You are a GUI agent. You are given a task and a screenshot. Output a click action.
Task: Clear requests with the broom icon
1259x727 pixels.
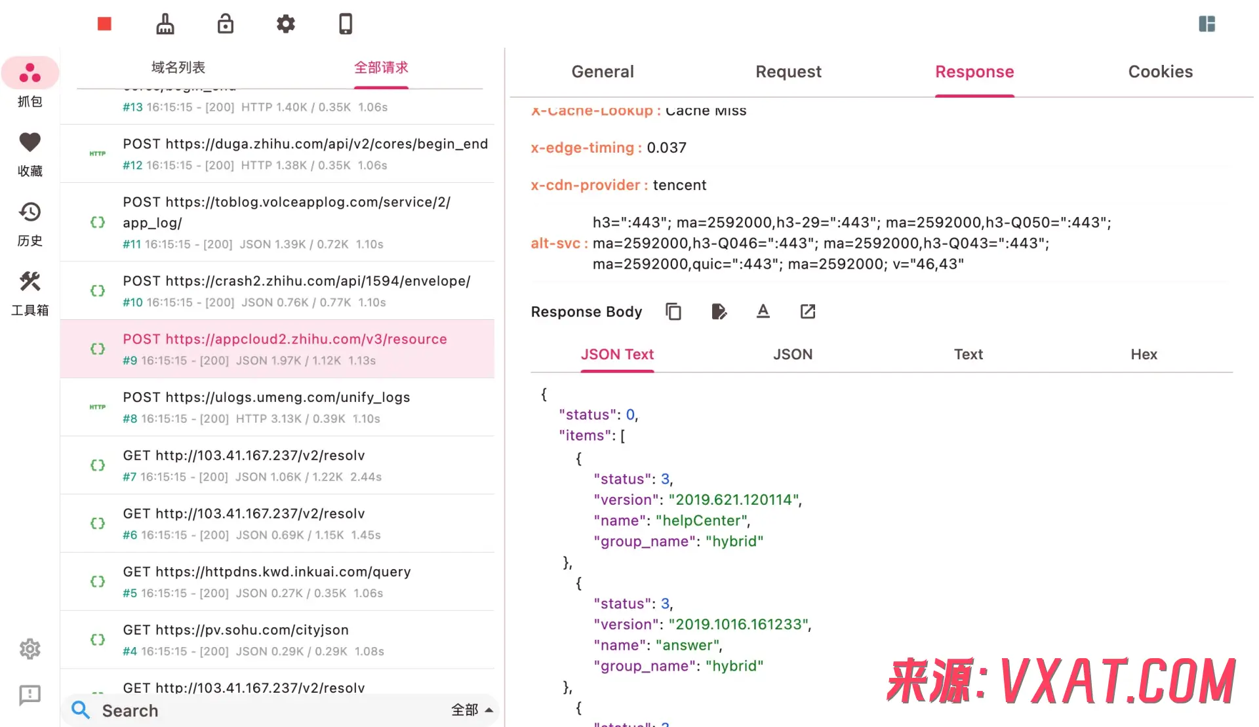[x=165, y=24]
